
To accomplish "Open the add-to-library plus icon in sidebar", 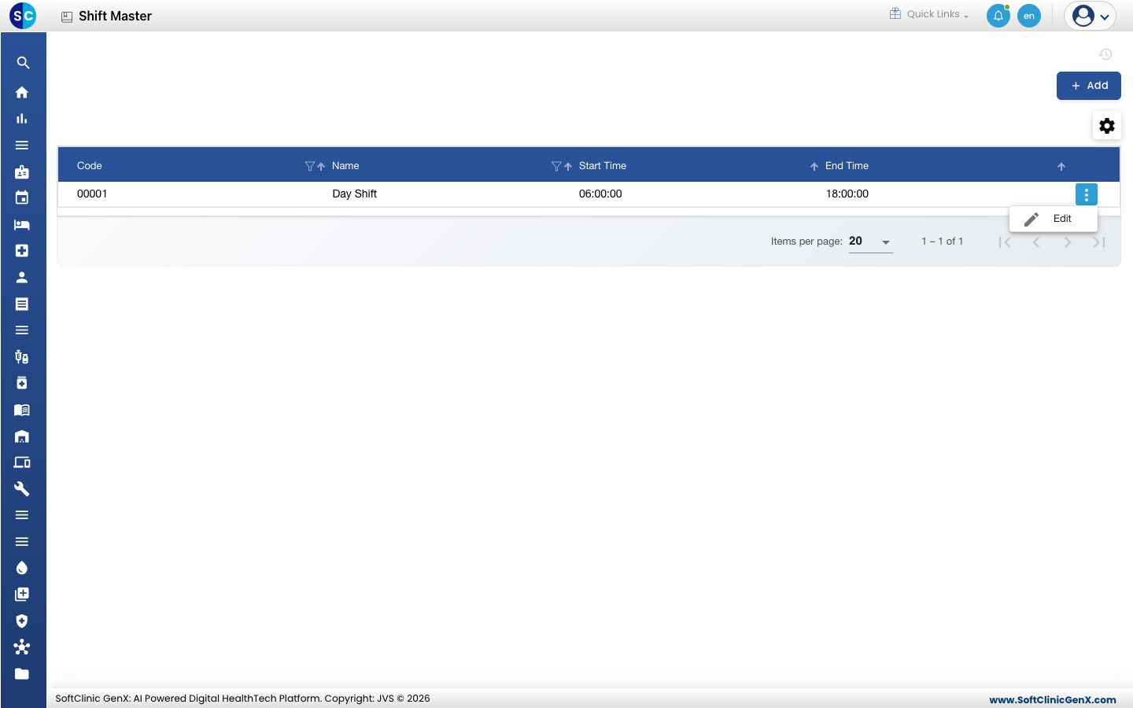I will (x=22, y=595).
